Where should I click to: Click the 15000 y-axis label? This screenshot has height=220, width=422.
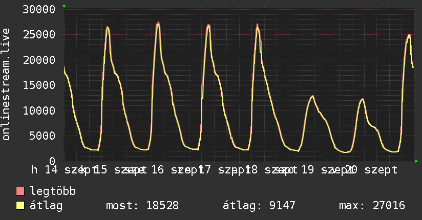39,85
